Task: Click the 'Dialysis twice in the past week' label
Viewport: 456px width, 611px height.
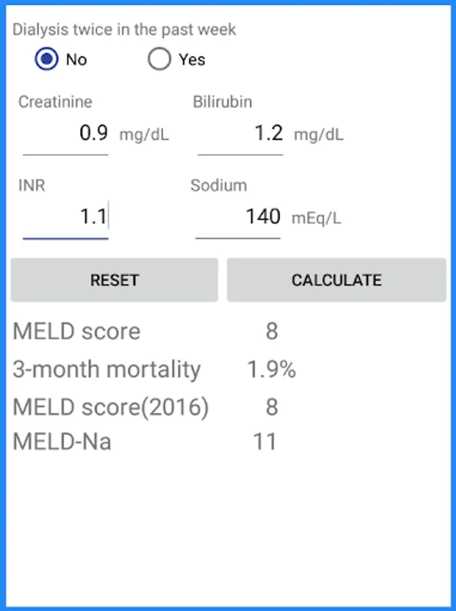Action: pos(124,30)
